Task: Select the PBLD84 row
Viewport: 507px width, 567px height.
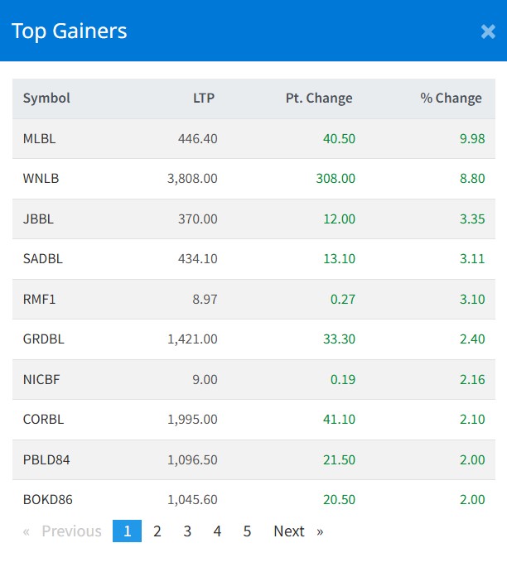Action: tap(47, 459)
